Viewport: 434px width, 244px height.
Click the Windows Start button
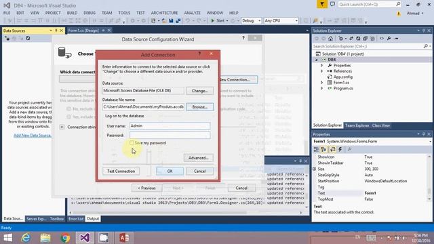[7, 238]
